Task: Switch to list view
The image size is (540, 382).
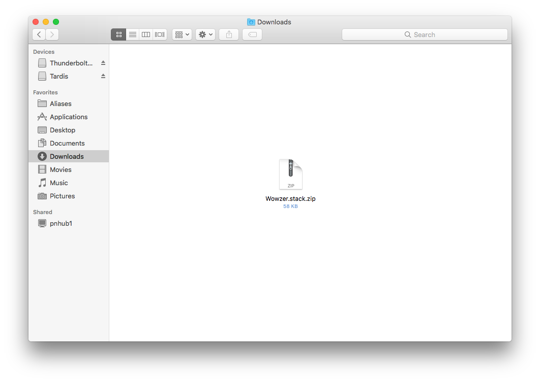Action: (133, 34)
